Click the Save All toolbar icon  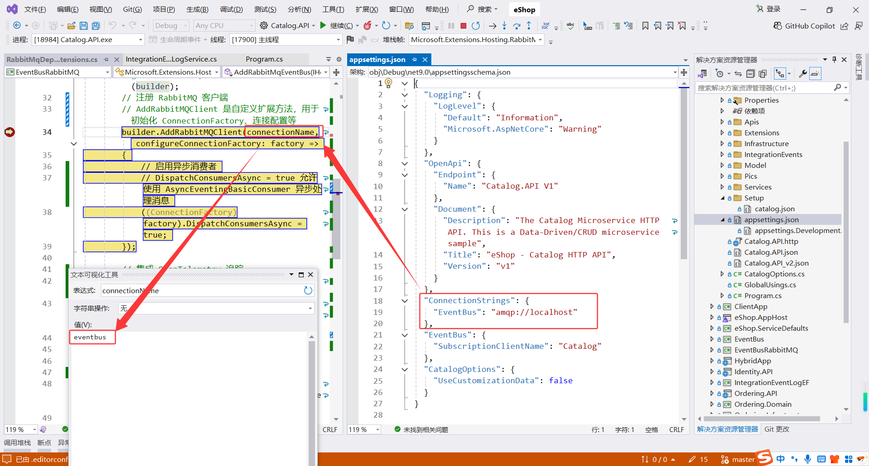pos(95,26)
